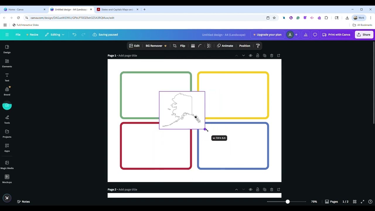Click the copy style paint roller icon

[x=258, y=46]
